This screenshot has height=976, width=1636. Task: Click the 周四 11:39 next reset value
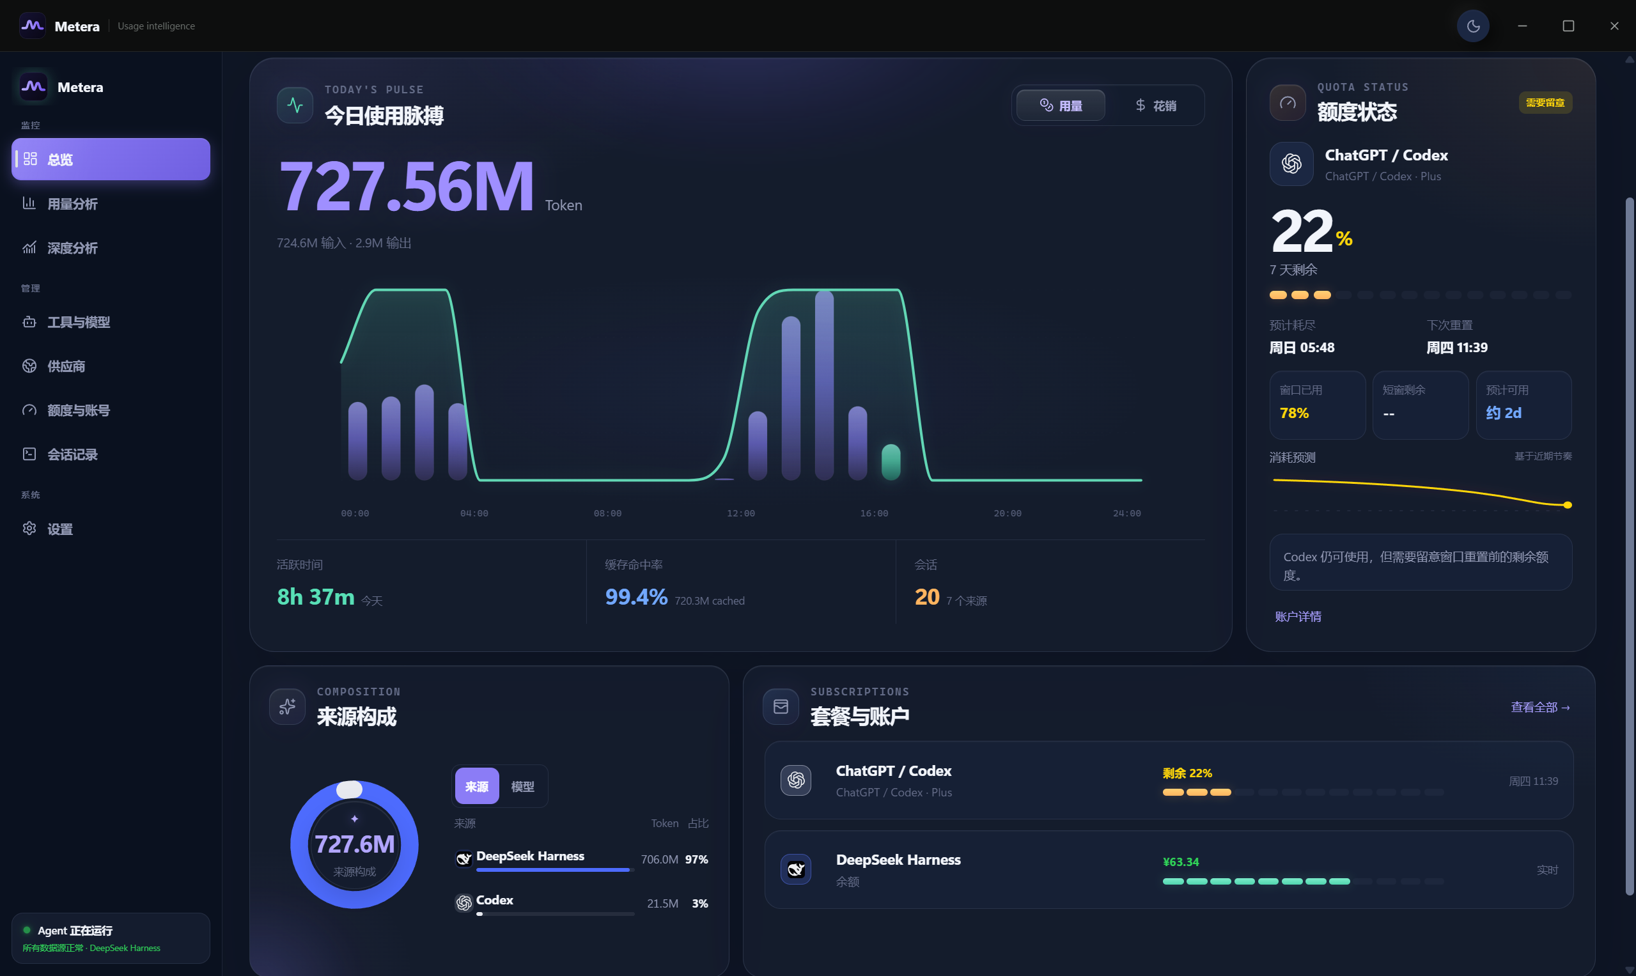[1456, 347]
